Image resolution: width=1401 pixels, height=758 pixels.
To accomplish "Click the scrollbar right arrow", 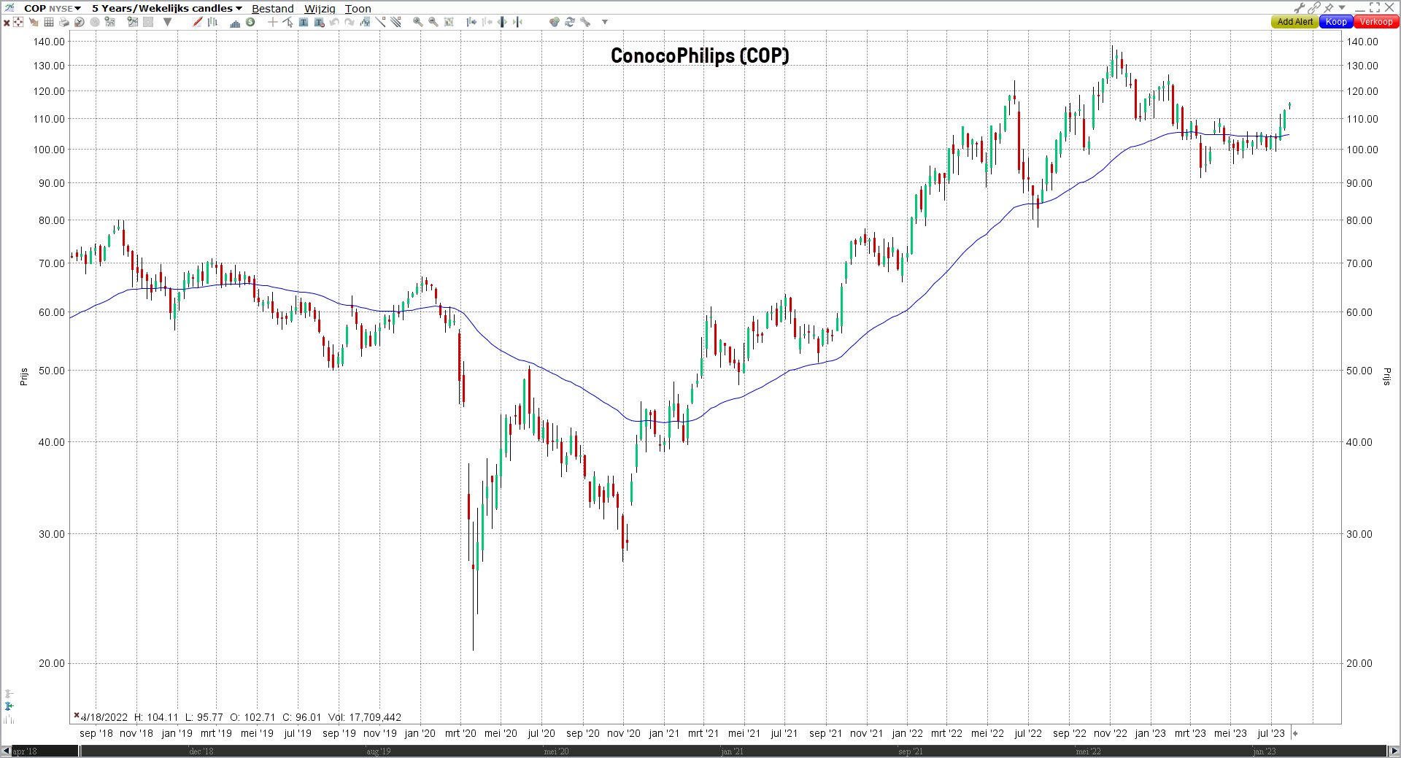I will pyautogui.click(x=1394, y=751).
